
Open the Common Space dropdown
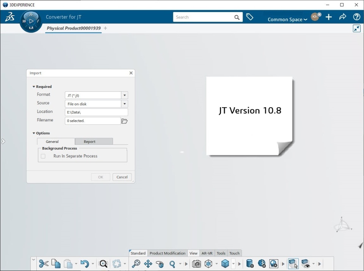[287, 20]
